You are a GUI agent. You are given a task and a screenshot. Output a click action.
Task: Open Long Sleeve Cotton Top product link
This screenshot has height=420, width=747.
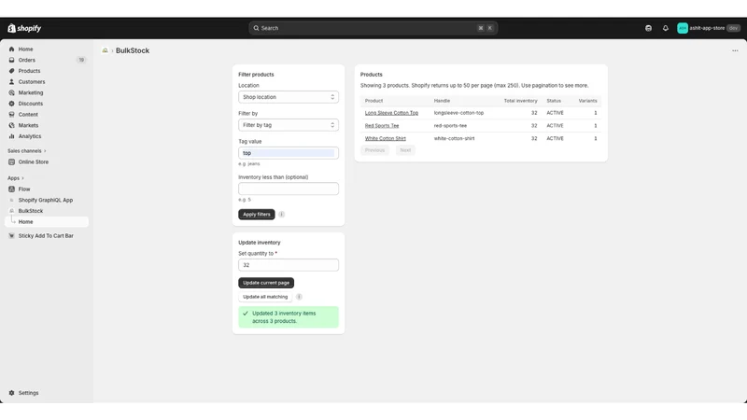391,113
